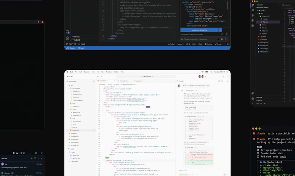Click send arrow in Copilot chat input
Viewport: 295px width, 176px height.
pos(226,39)
